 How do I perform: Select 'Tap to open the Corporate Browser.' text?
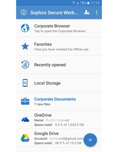[x=60, y=31]
